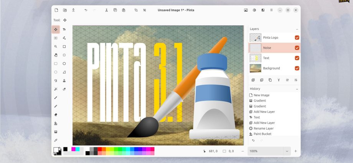Open the Image menu in the header
Screen dimensions: 353x163
coord(246,10)
